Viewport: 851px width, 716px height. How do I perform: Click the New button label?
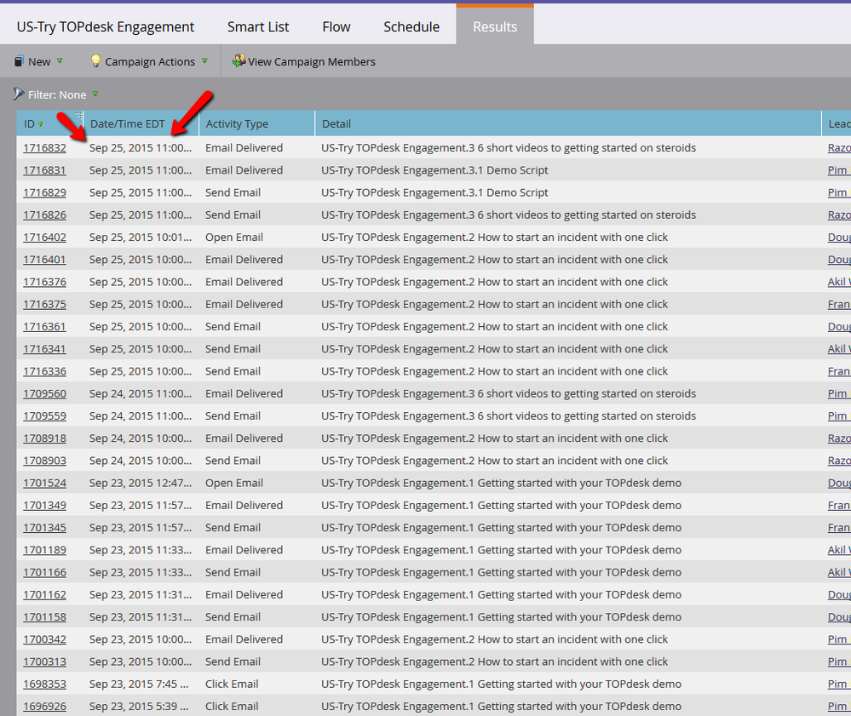[39, 62]
